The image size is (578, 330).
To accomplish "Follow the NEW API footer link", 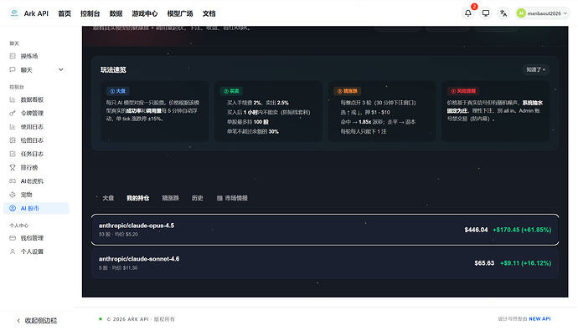I will click(x=539, y=319).
